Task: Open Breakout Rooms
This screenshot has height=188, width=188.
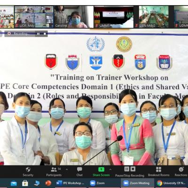Action: [x=158, y=172]
